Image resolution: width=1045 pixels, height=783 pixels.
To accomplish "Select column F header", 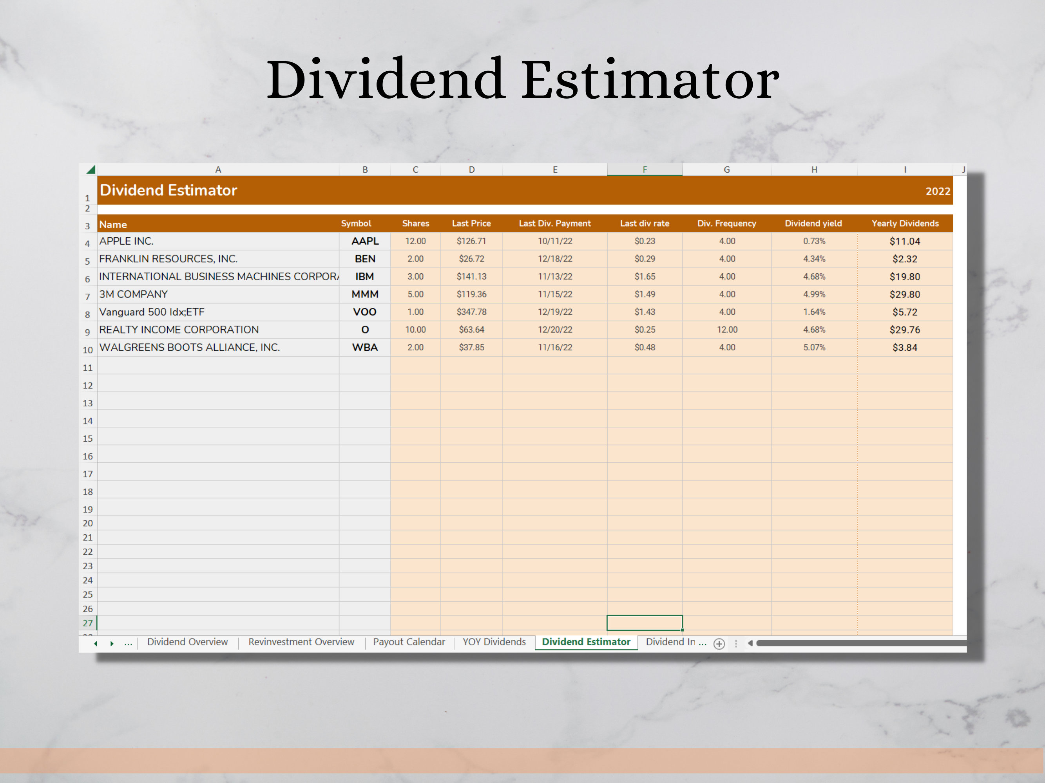I will point(645,169).
